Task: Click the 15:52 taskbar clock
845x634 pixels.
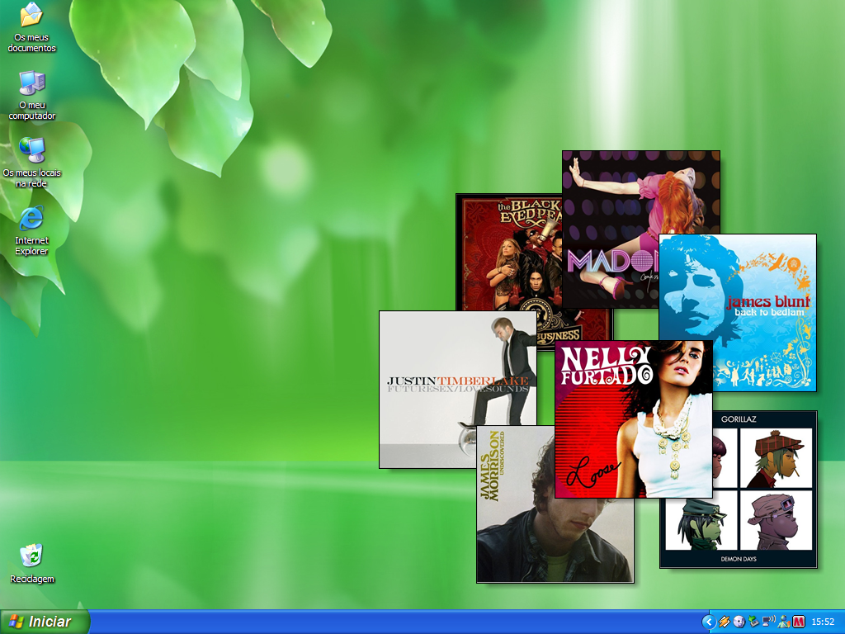Action: point(823,622)
